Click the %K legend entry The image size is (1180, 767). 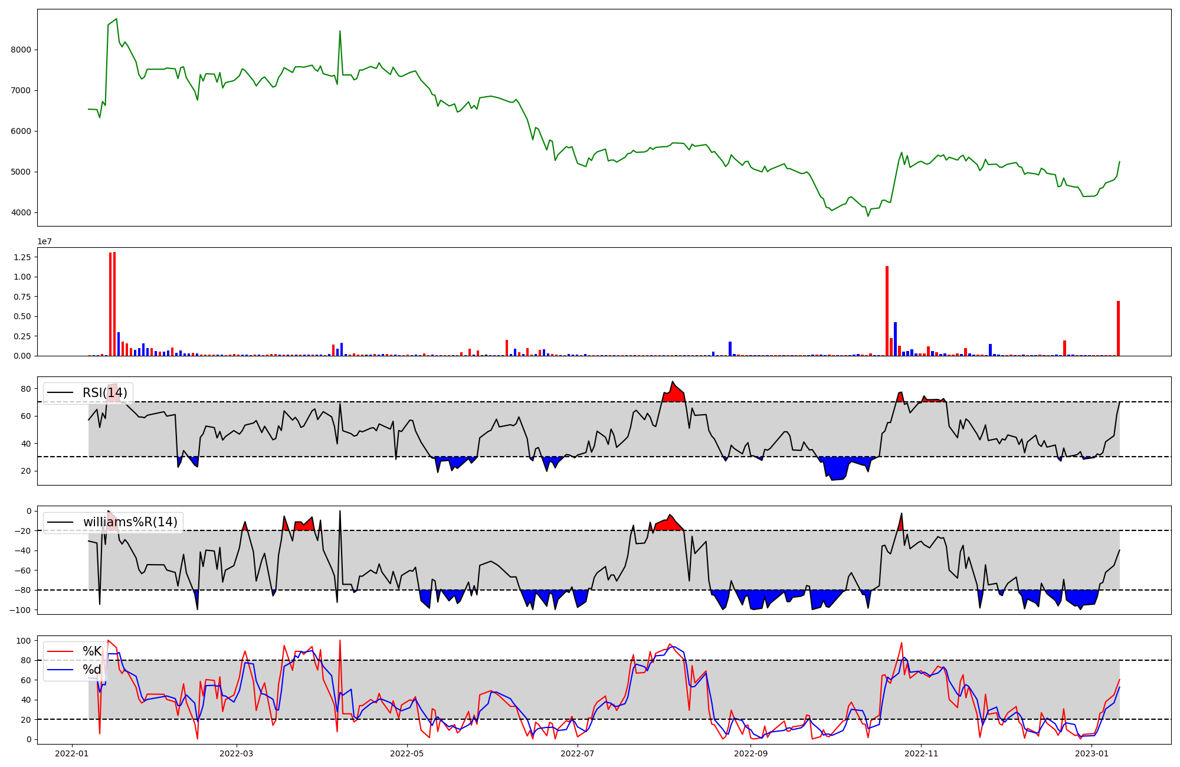91,651
